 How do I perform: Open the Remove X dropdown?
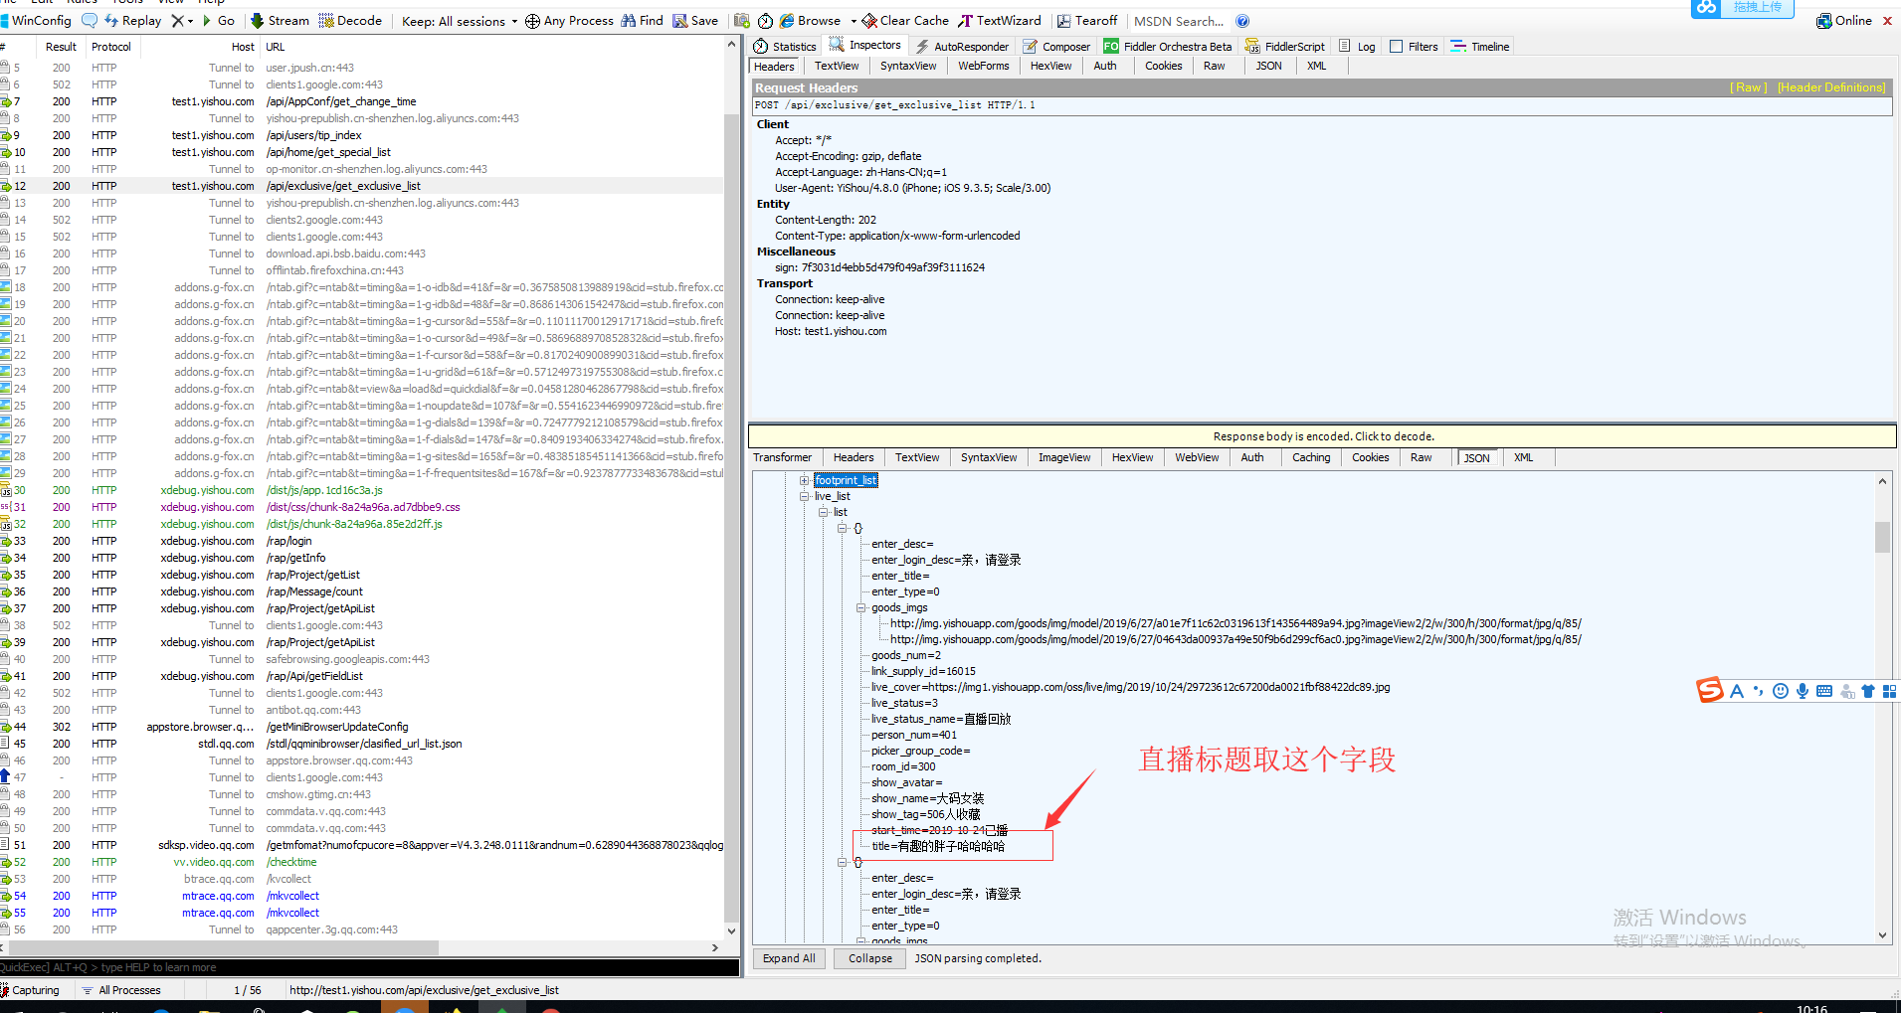[x=182, y=20]
